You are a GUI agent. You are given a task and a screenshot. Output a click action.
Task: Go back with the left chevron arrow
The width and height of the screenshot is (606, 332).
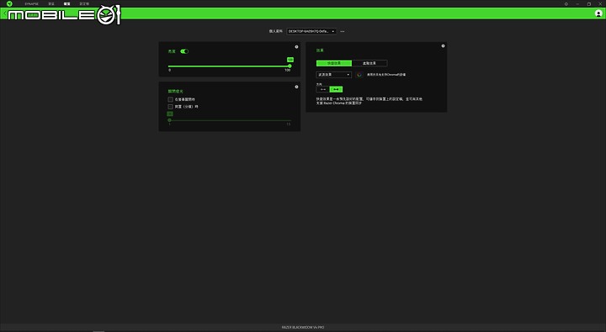tap(5, 13)
